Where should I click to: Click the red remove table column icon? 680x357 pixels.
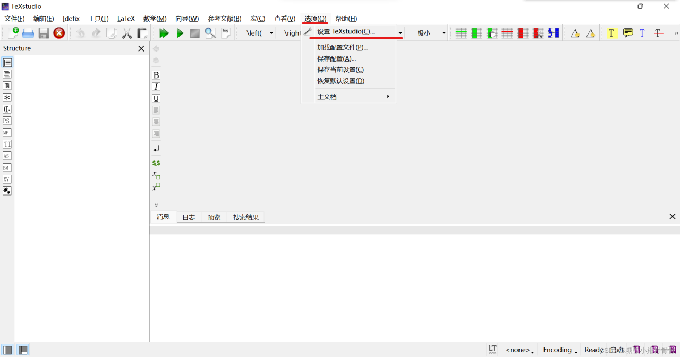[523, 33]
